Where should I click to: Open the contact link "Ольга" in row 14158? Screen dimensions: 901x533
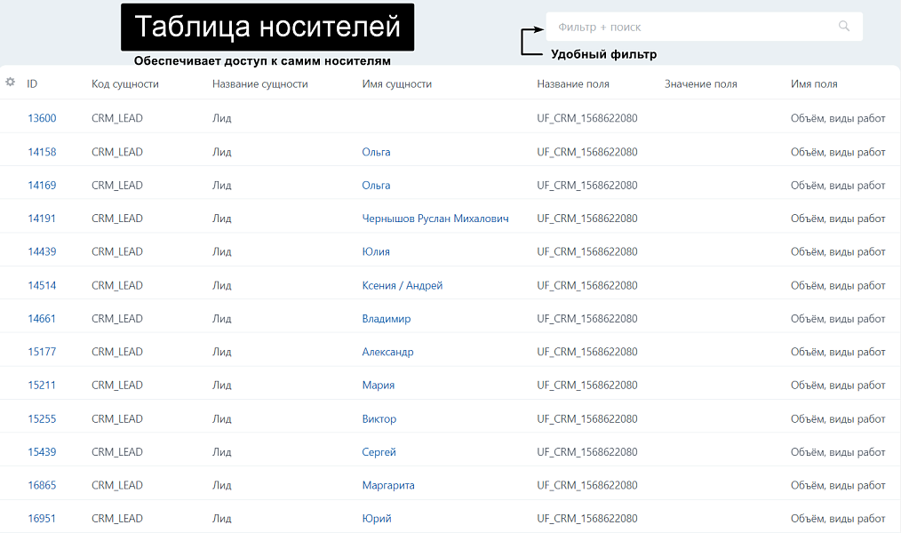(376, 151)
